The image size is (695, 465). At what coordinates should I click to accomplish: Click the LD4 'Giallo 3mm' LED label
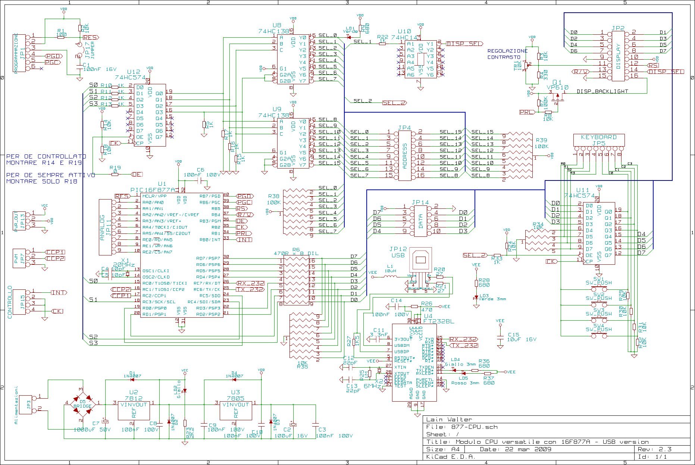tap(460, 362)
